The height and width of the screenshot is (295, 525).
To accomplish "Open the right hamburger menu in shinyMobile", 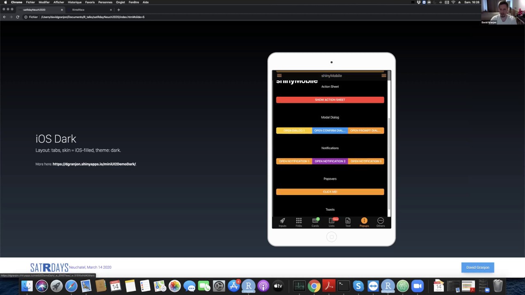I will pyautogui.click(x=383, y=75).
